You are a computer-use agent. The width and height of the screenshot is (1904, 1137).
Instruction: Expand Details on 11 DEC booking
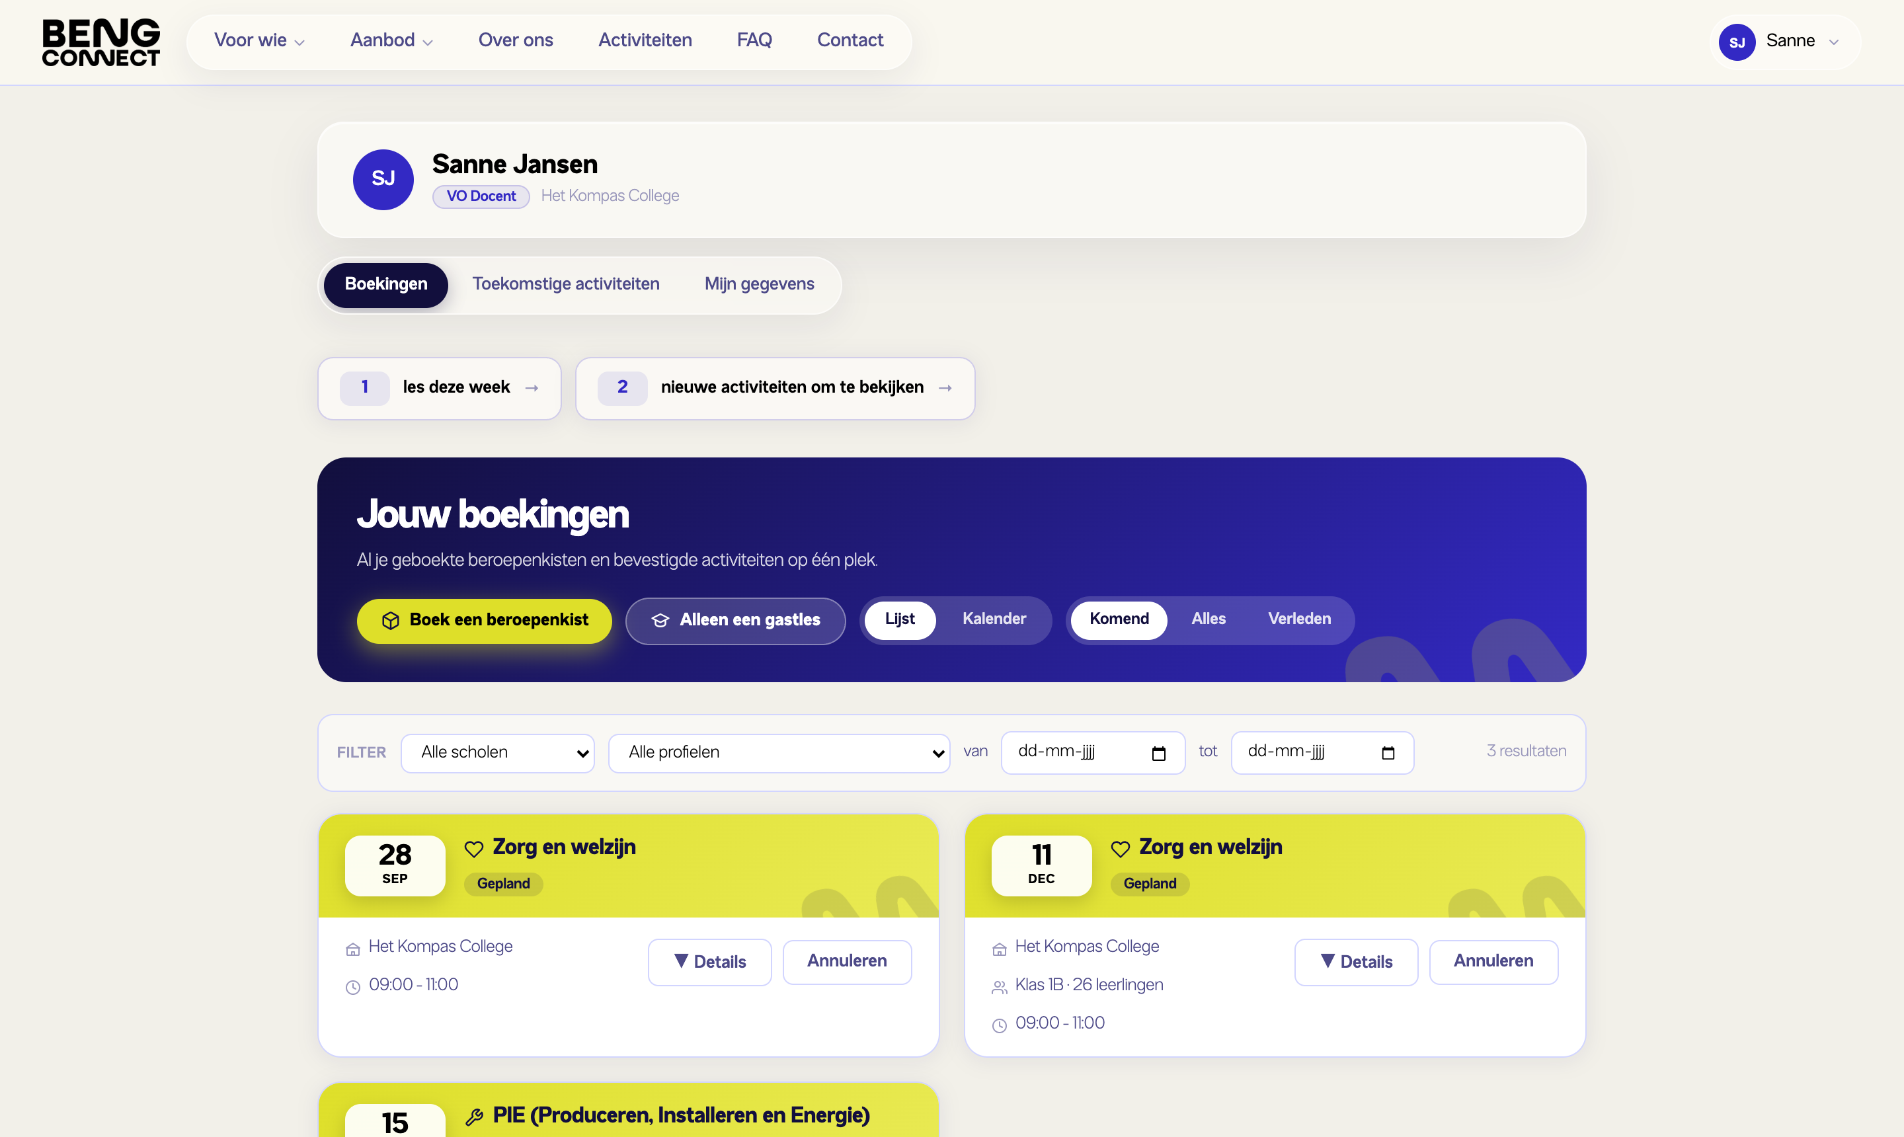(1356, 962)
